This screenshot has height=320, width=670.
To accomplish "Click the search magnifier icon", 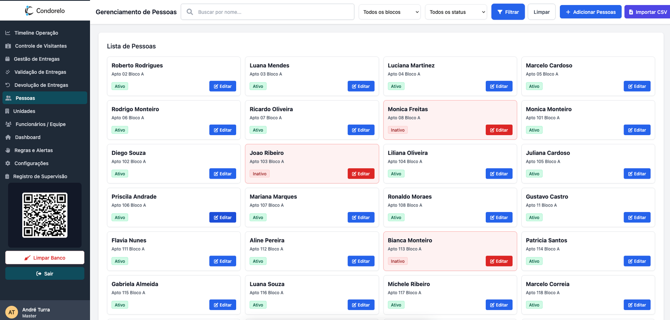I will 190,12.
